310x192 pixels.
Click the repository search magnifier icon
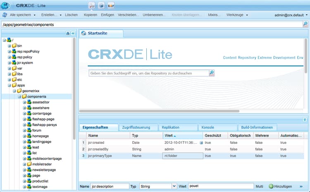pyautogui.click(x=212, y=73)
